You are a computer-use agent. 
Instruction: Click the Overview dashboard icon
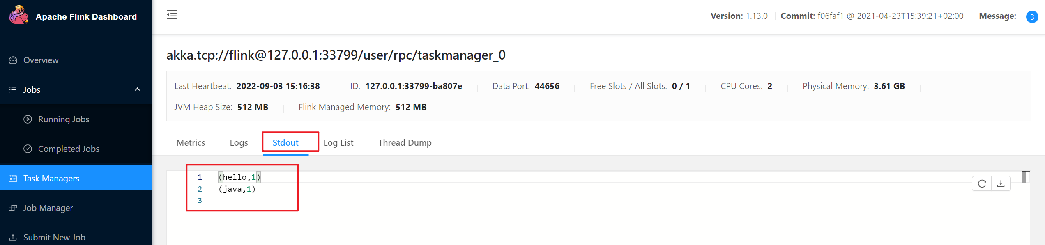tap(13, 60)
